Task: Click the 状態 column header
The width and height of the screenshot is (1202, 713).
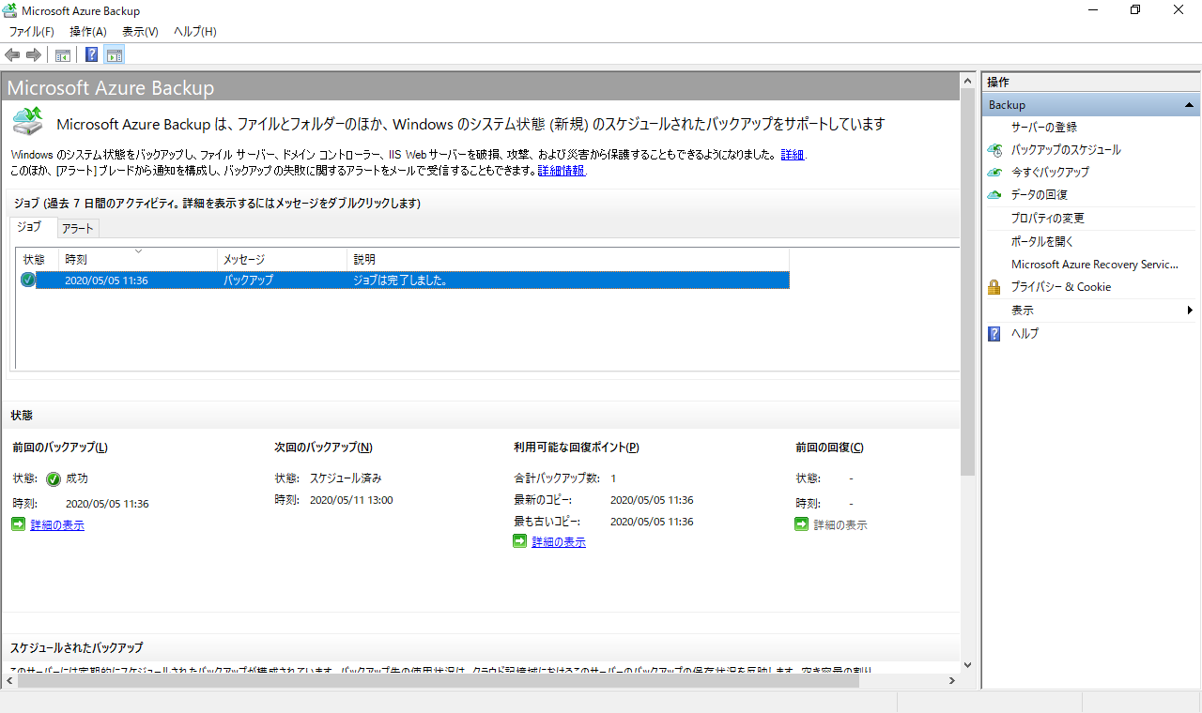Action: click(38, 259)
